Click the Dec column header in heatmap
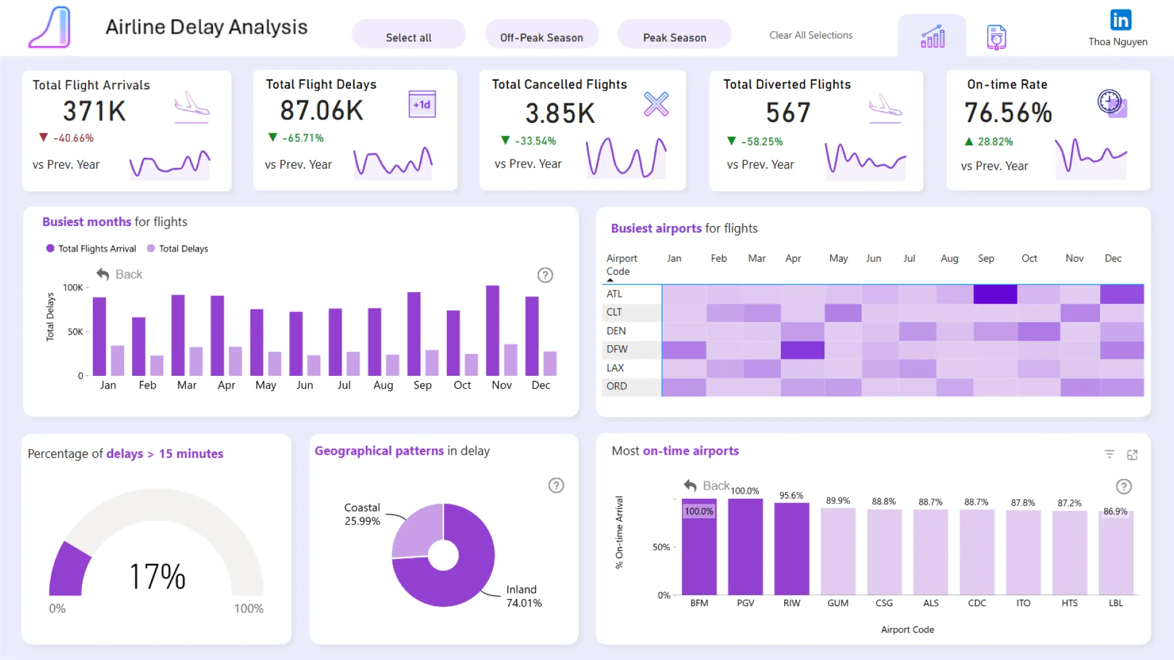Image resolution: width=1174 pixels, height=660 pixels. (x=1113, y=258)
